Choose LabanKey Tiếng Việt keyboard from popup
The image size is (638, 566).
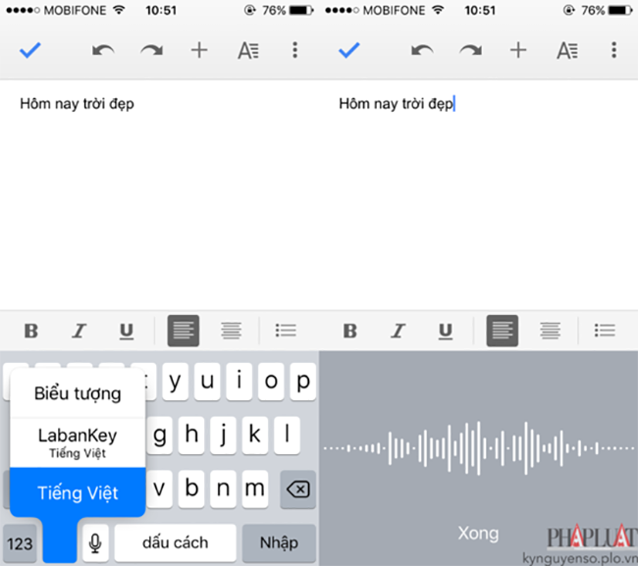tap(78, 443)
